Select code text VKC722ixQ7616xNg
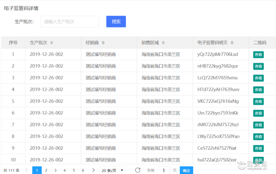The height and width of the screenshot is (174, 276). click(x=218, y=101)
